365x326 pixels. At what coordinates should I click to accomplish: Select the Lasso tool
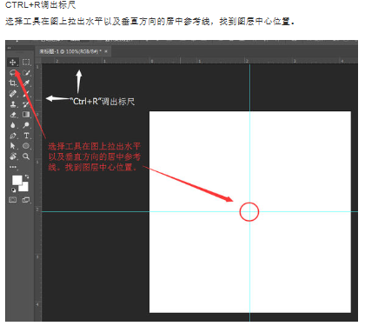point(12,72)
